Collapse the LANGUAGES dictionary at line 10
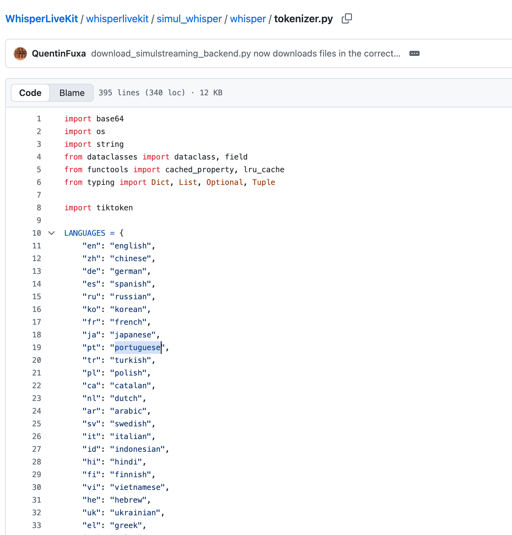 point(51,233)
